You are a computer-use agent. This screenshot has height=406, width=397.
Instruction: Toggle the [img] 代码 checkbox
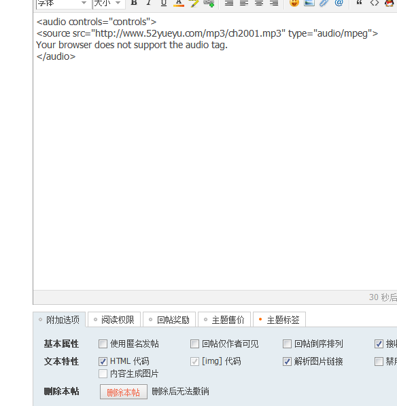click(194, 361)
